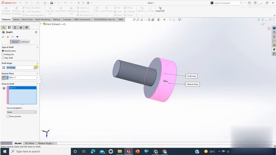Click the Home icon in the title bar
Viewport: 276px width, 155px height.
pyautogui.click(x=27, y=3)
